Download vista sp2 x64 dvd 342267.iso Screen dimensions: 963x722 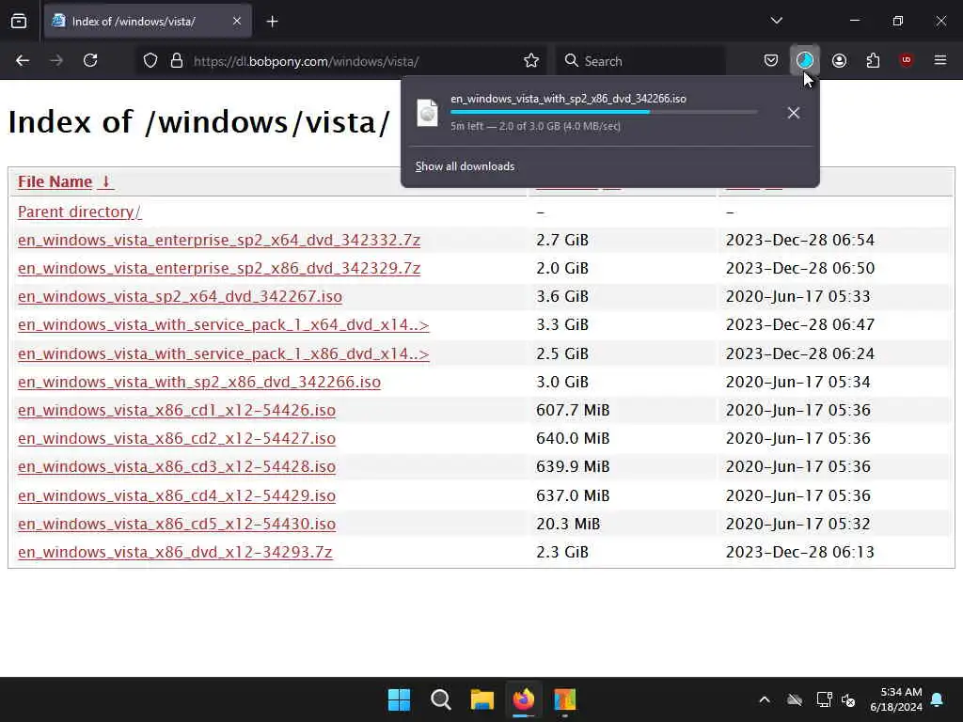coord(180,296)
